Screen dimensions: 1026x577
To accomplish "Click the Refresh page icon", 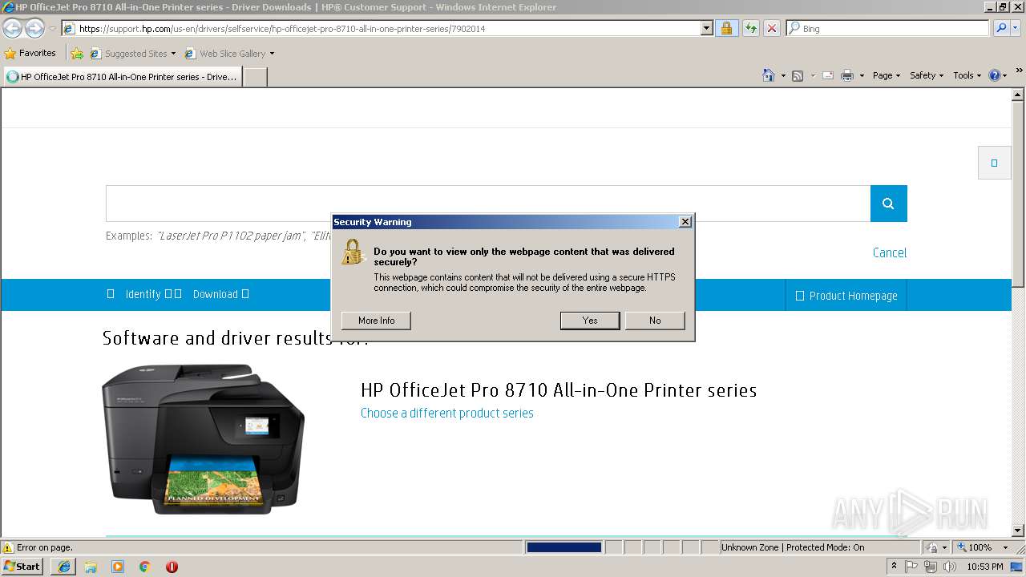I will pos(751,28).
